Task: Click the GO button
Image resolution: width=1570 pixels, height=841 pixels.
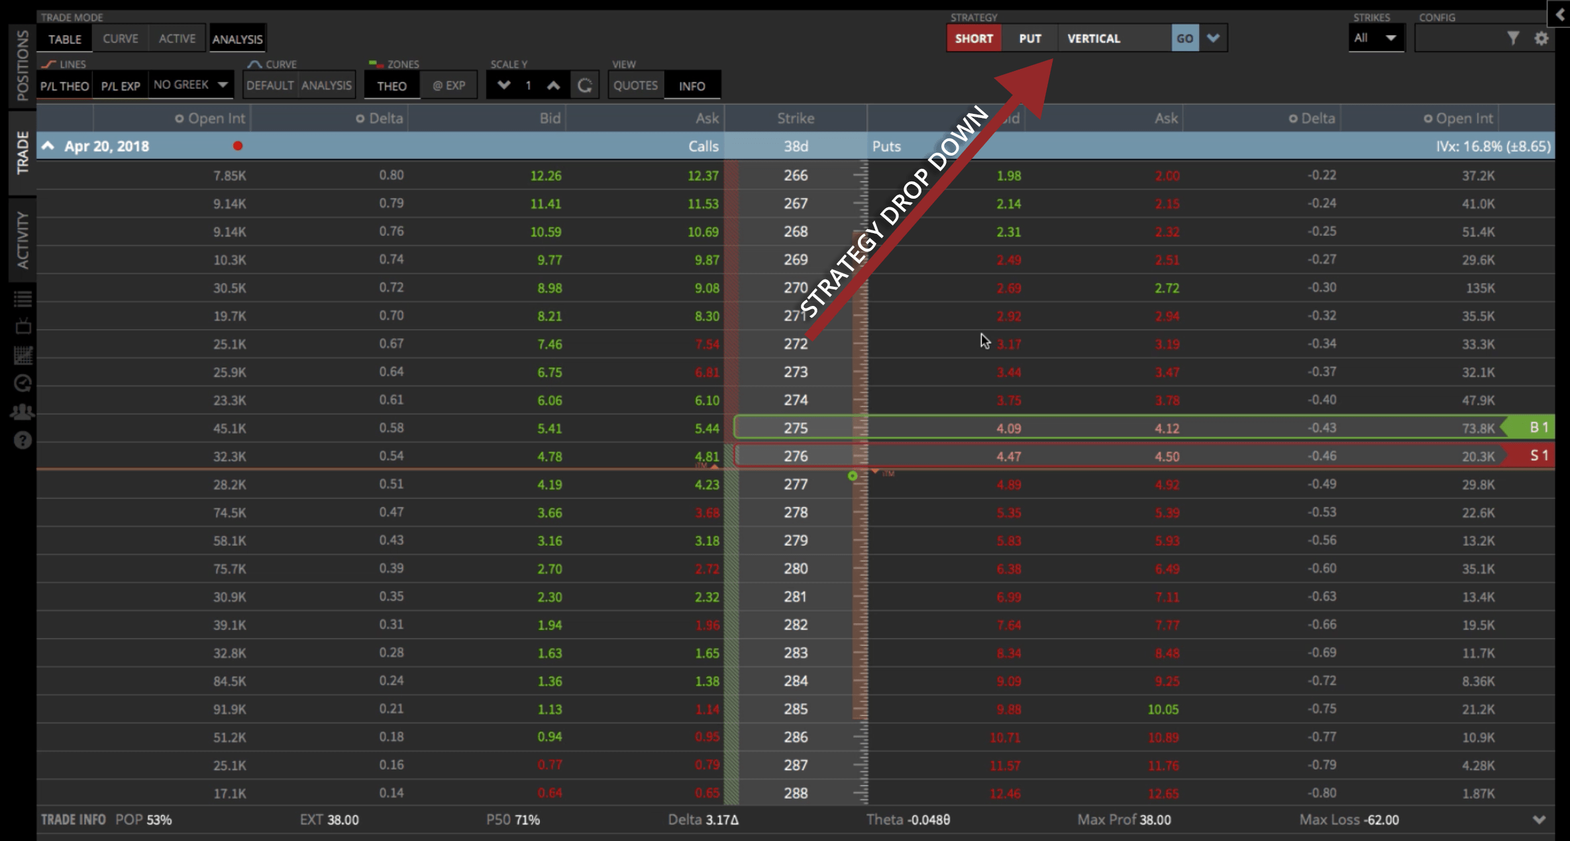Action: tap(1185, 38)
